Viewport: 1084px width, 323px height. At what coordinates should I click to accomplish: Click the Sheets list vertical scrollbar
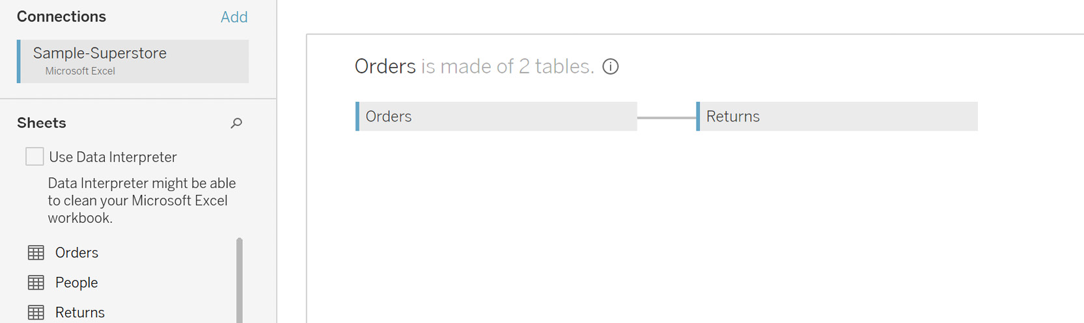pos(240,280)
